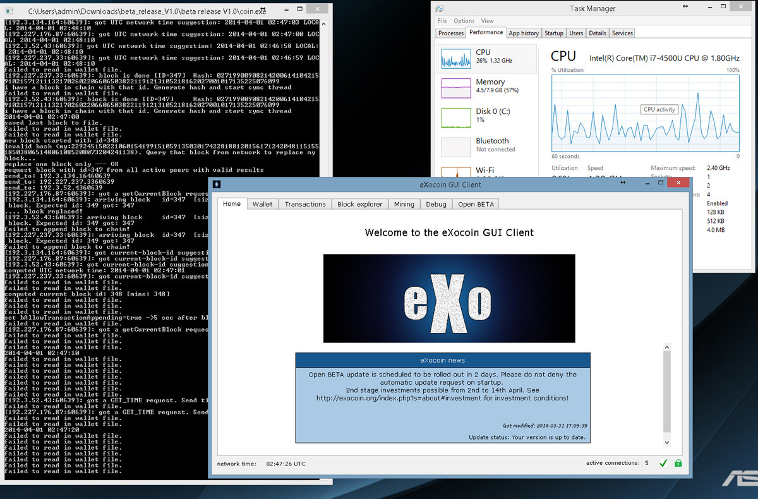
Task: Click the '% Utilization' graph label
Action: pos(567,70)
